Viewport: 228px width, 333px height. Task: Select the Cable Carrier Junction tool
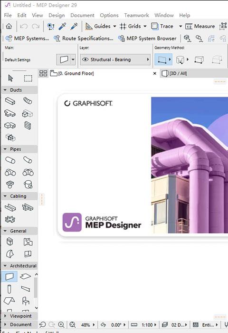(x=10, y=219)
